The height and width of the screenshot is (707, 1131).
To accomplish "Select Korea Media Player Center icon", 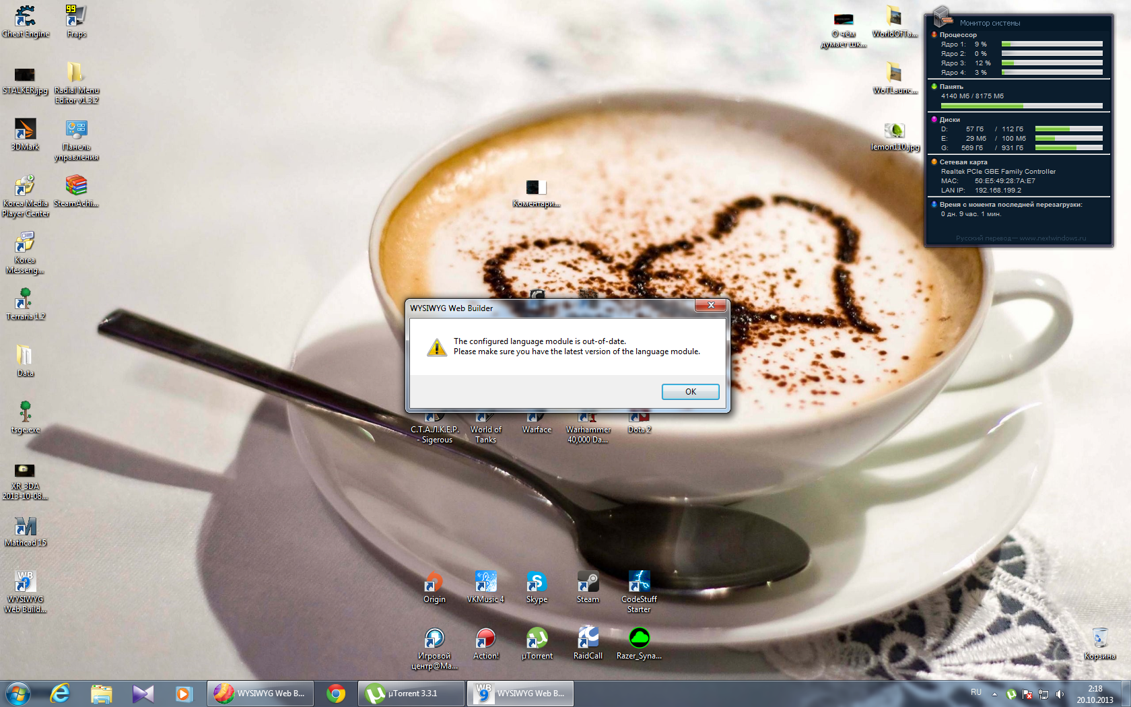I will point(25,196).
